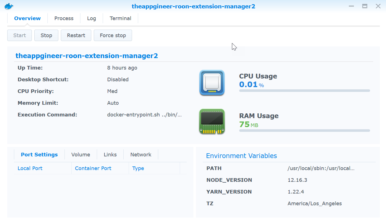Image resolution: width=386 pixels, height=222 pixels.
Task: Click the RAM memory module icon
Action: (212, 121)
